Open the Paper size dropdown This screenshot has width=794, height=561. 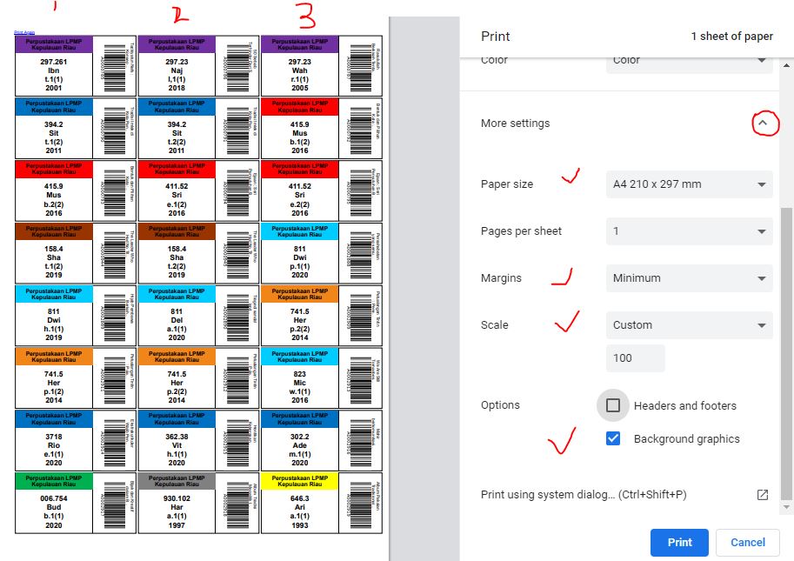tap(689, 184)
